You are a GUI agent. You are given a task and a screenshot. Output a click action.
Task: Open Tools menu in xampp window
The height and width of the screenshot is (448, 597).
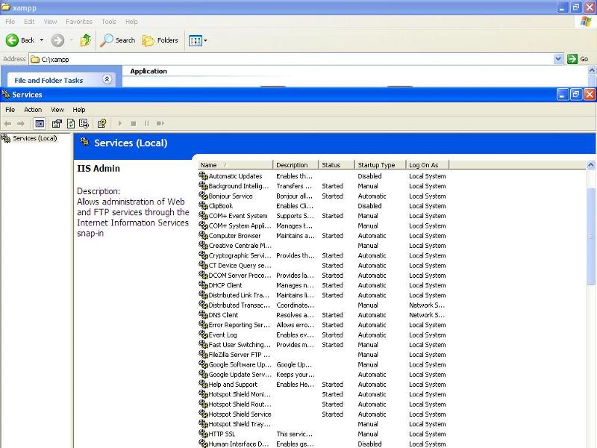pos(108,22)
